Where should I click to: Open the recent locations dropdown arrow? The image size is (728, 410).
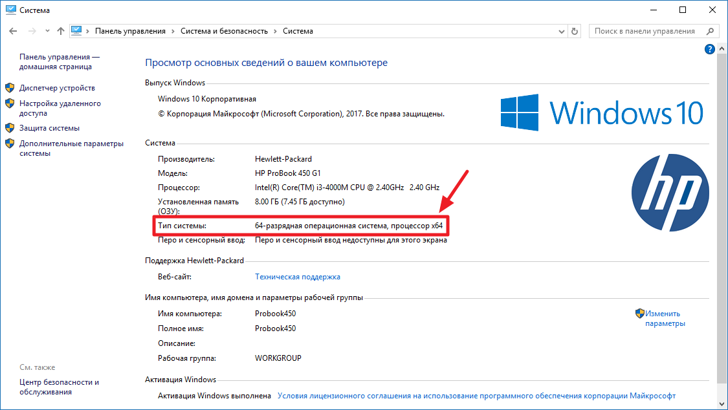[47, 31]
